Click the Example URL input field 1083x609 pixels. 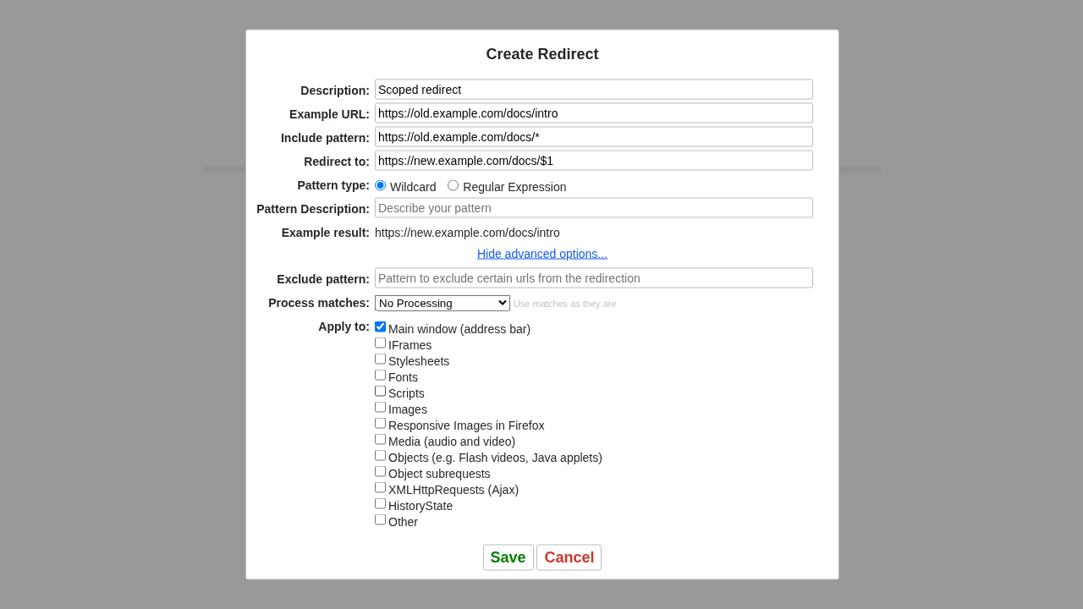593,113
